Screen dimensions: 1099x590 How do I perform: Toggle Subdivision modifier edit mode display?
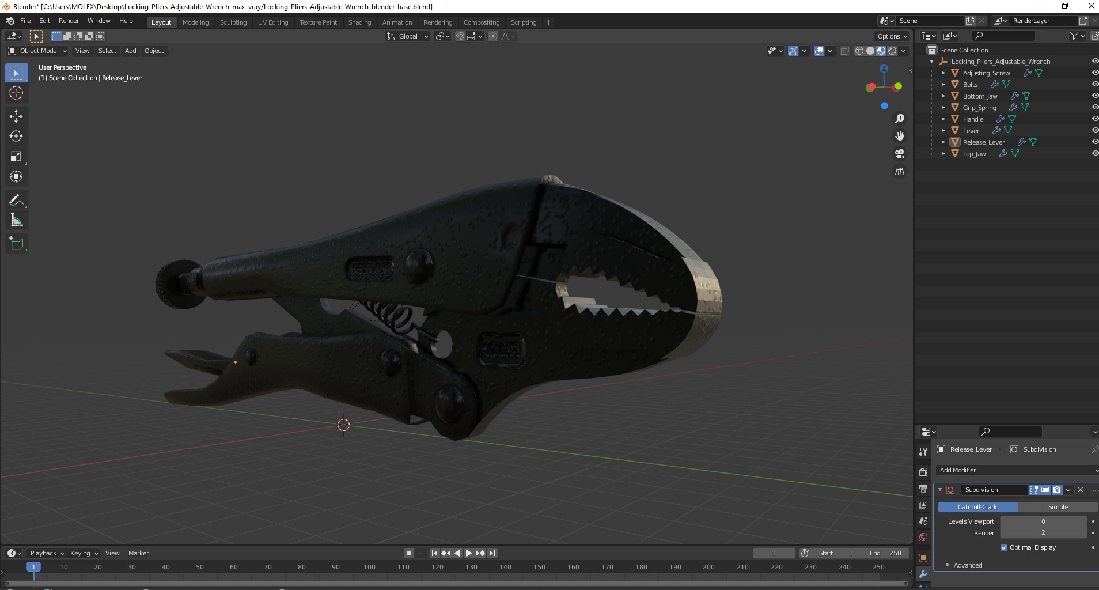click(1034, 490)
